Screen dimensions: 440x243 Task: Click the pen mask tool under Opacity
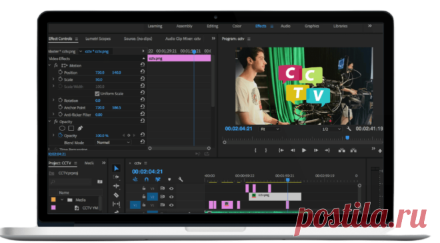(80, 128)
